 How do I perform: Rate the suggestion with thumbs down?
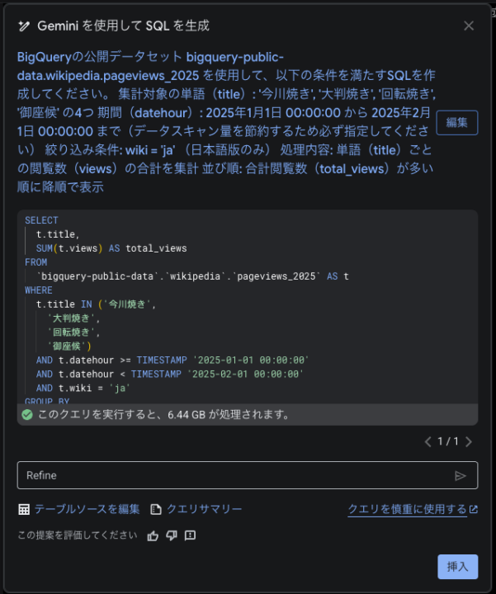tap(172, 535)
